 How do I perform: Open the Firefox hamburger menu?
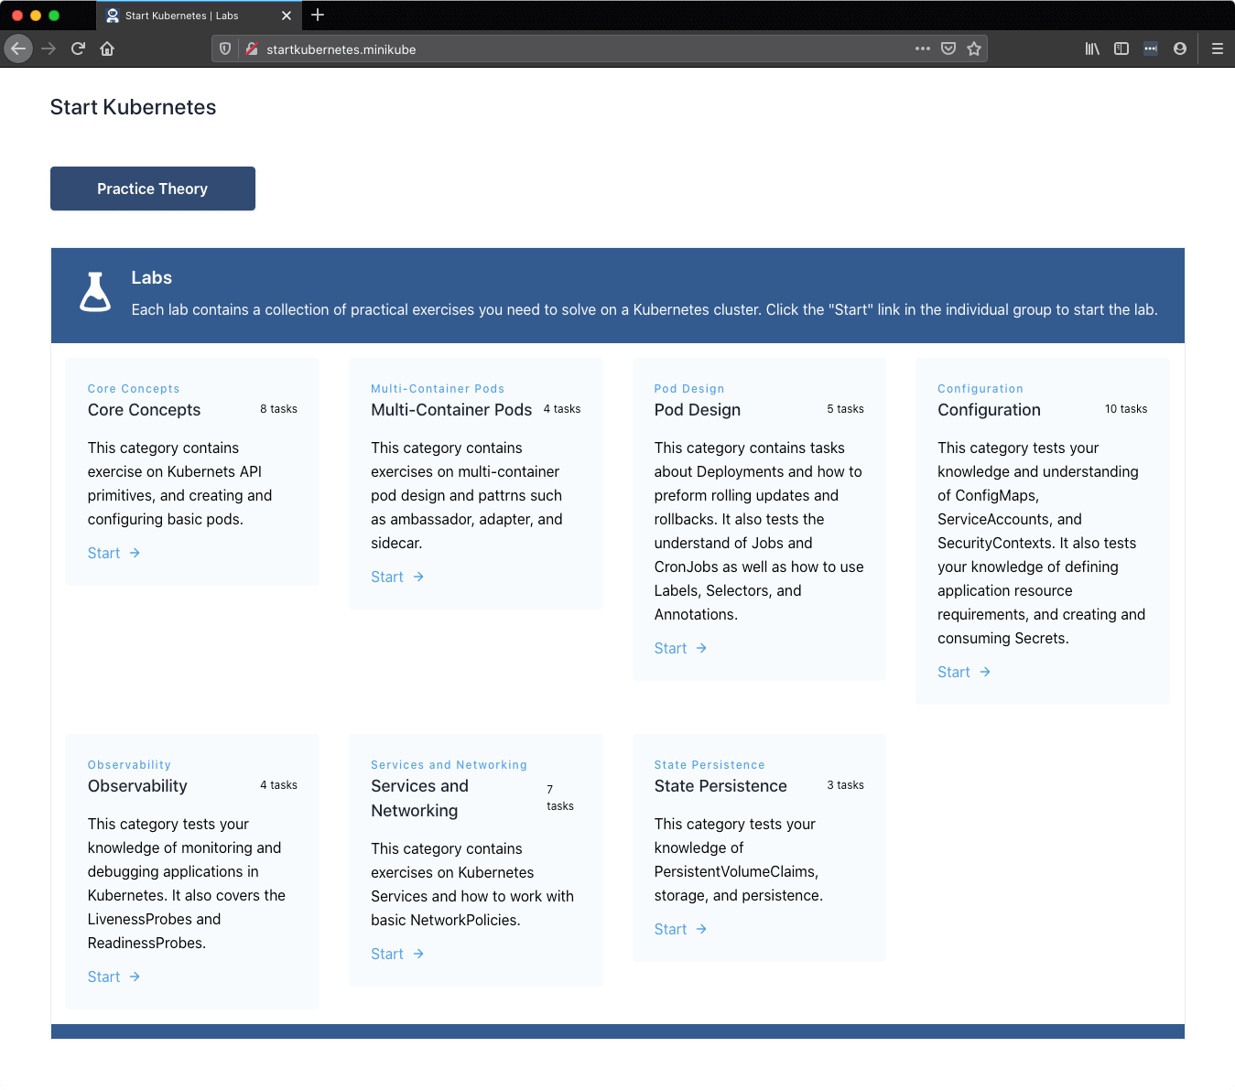point(1218,49)
